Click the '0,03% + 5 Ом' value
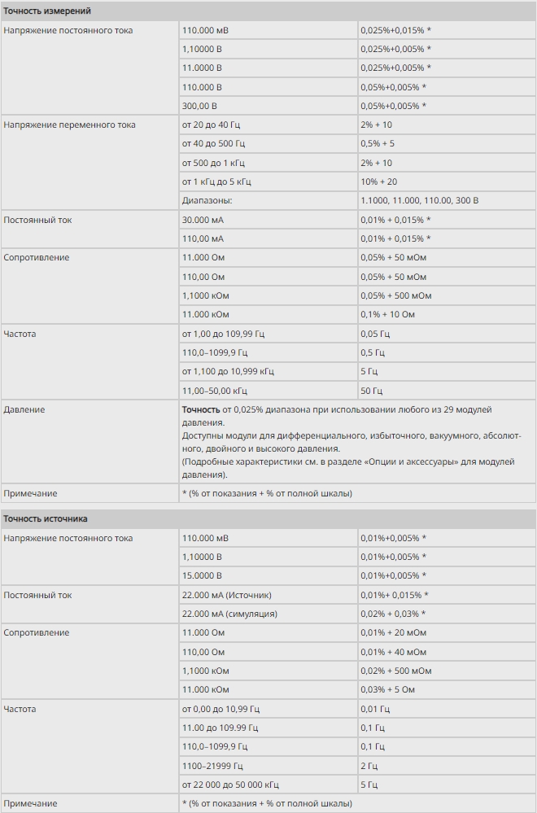This screenshot has width=537, height=813. pos(388,689)
